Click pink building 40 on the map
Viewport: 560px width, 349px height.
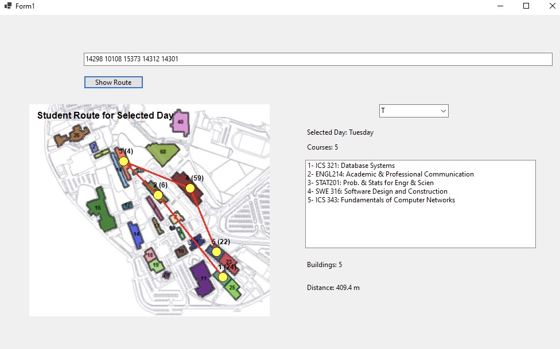click(181, 123)
